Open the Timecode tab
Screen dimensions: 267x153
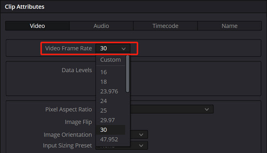tap(165, 26)
